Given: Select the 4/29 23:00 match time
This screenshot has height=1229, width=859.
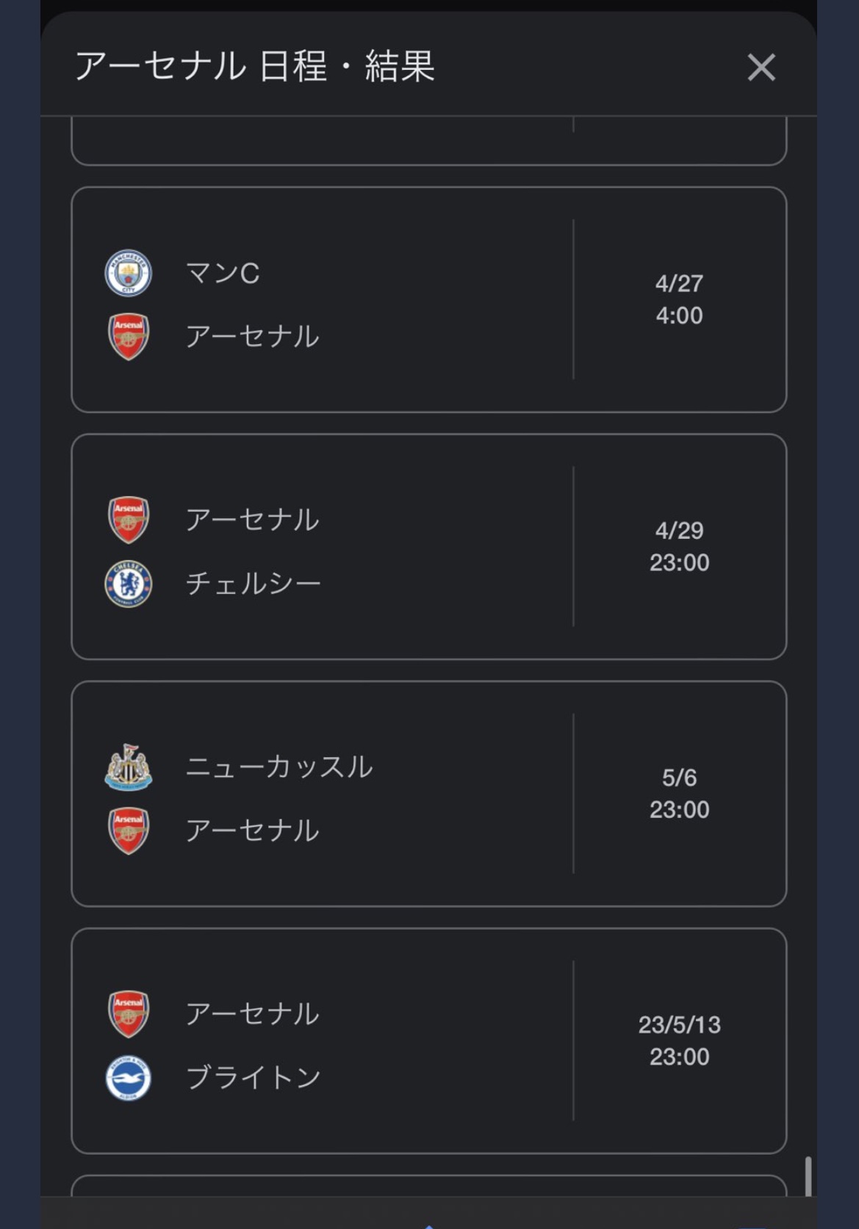Looking at the screenshot, I should (x=679, y=546).
